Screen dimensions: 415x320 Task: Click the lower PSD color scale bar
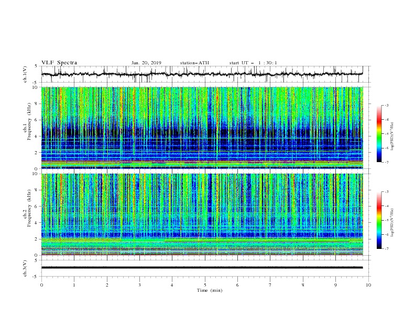pos(379,220)
